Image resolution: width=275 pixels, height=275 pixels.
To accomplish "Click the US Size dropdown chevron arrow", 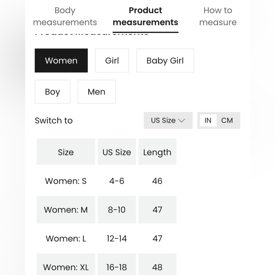I will coord(182,120).
